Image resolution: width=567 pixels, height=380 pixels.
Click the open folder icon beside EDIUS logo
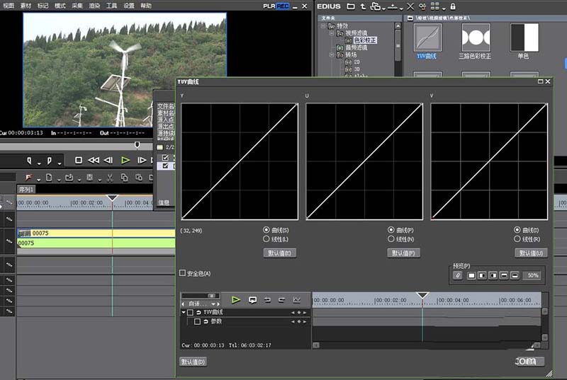tap(352, 6)
